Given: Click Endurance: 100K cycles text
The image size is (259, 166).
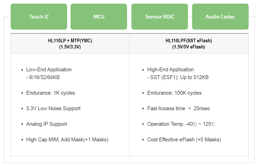Looking at the screenshot, I should coord(174,93).
